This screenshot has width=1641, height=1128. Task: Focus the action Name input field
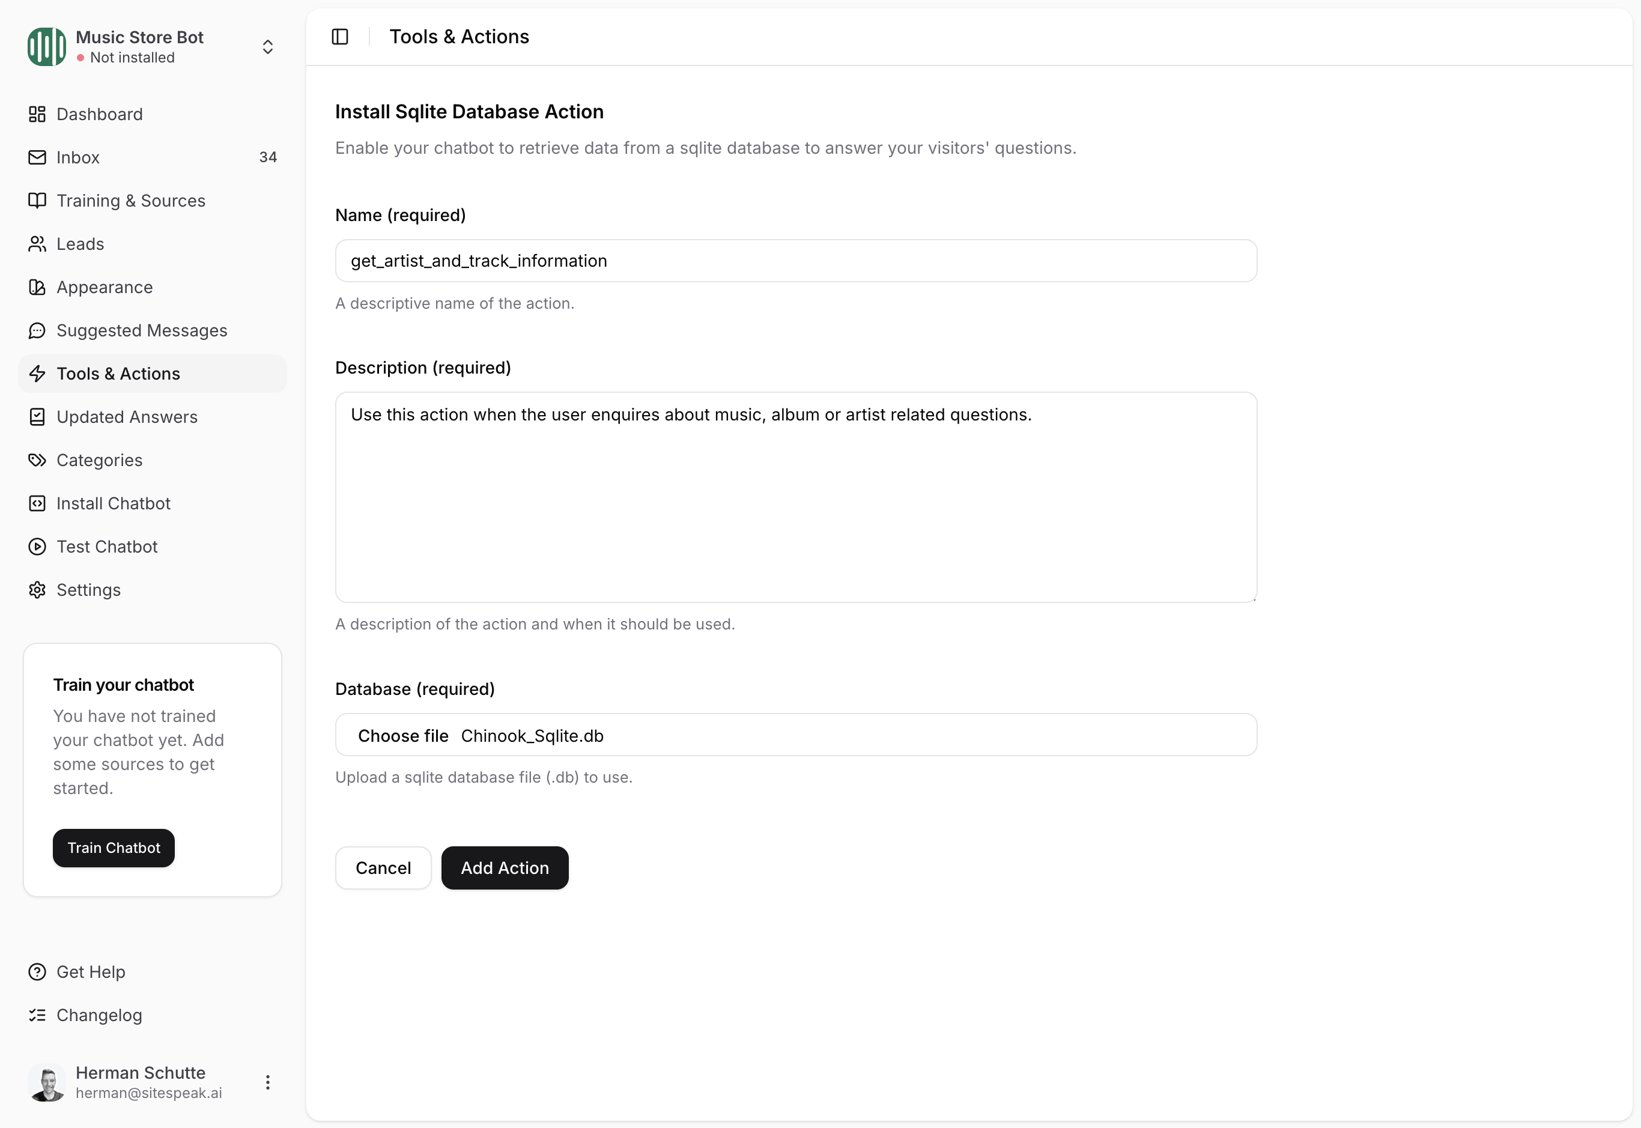coord(796,261)
